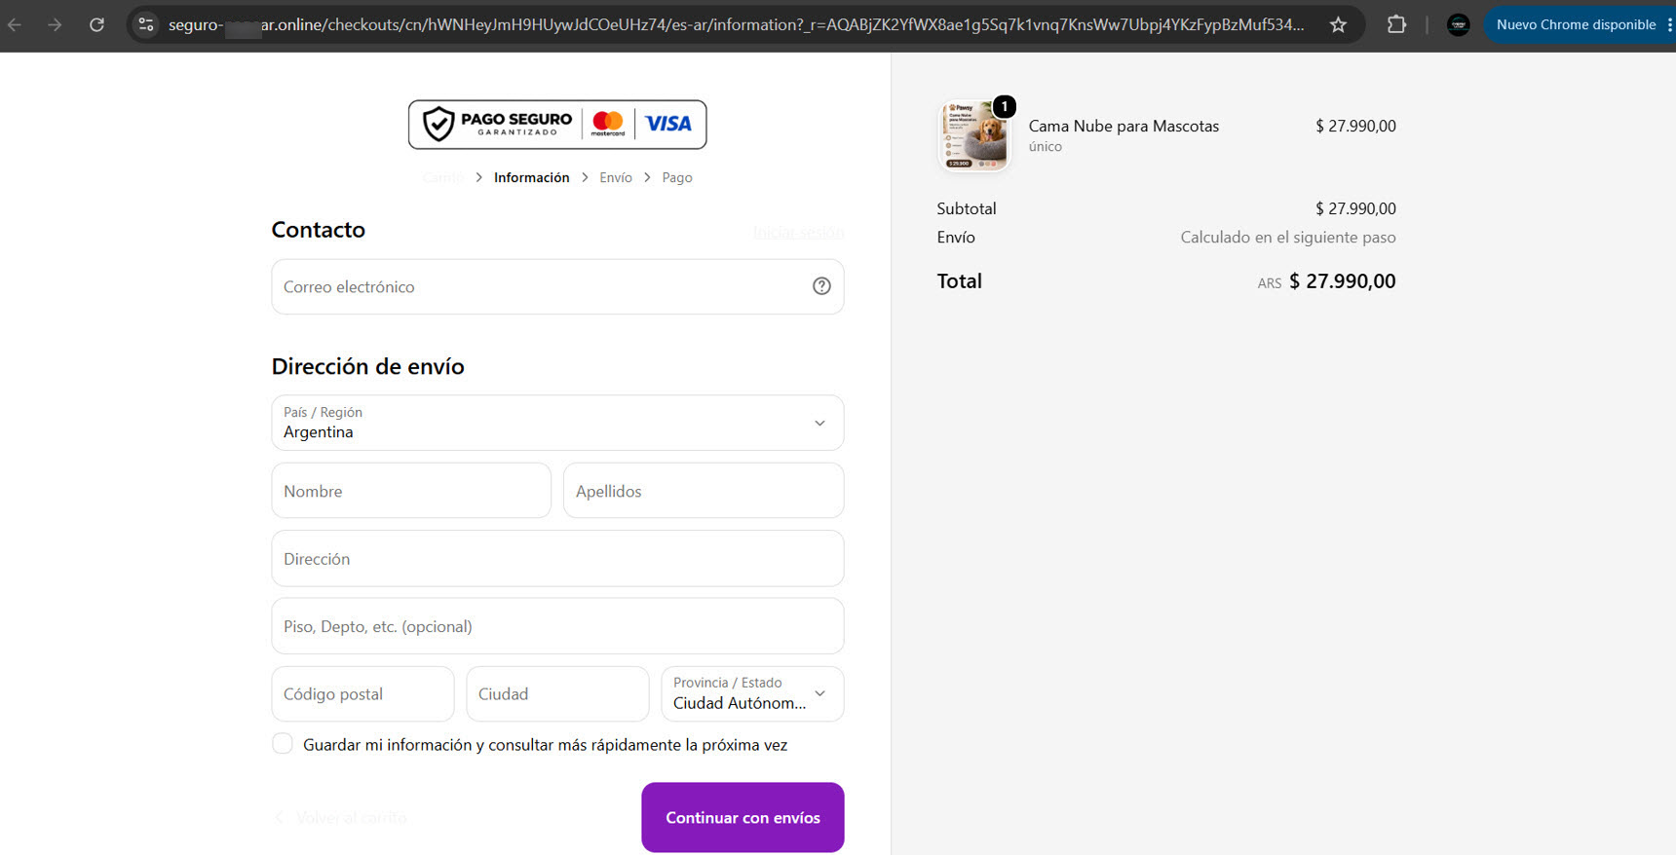Click the faint Carrito breadcrumb link
This screenshot has height=855, width=1676.
point(443,177)
